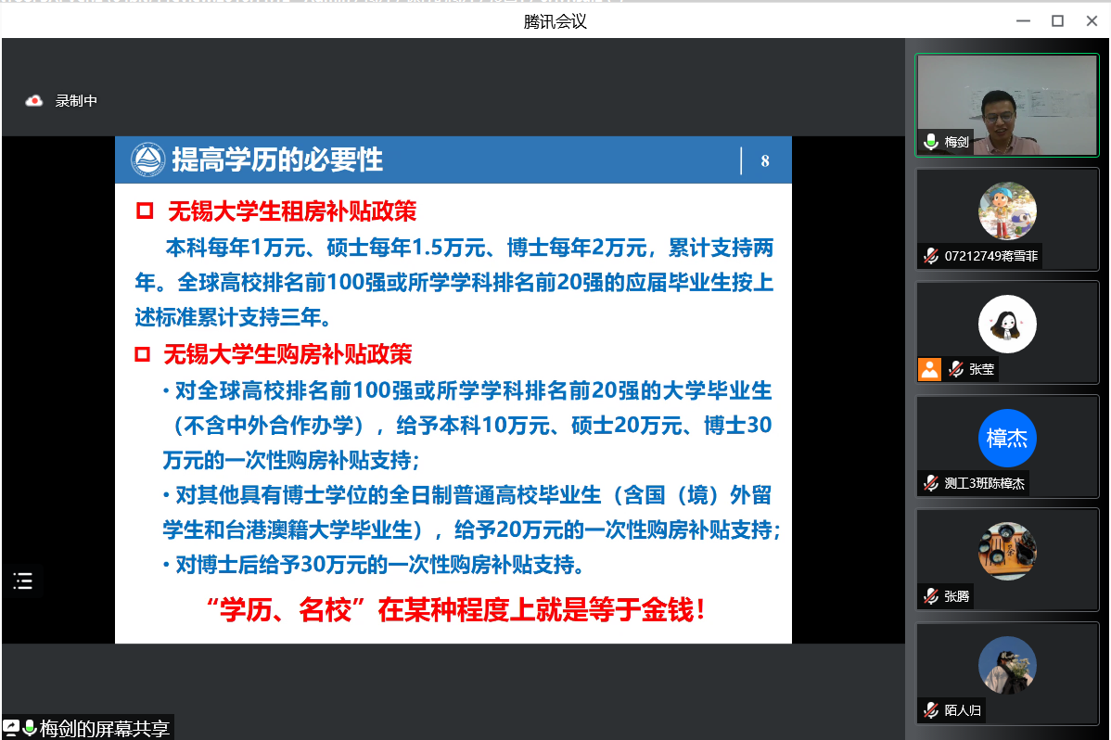
Task: Click the screen share icon at bottom left
Action: pos(12,729)
